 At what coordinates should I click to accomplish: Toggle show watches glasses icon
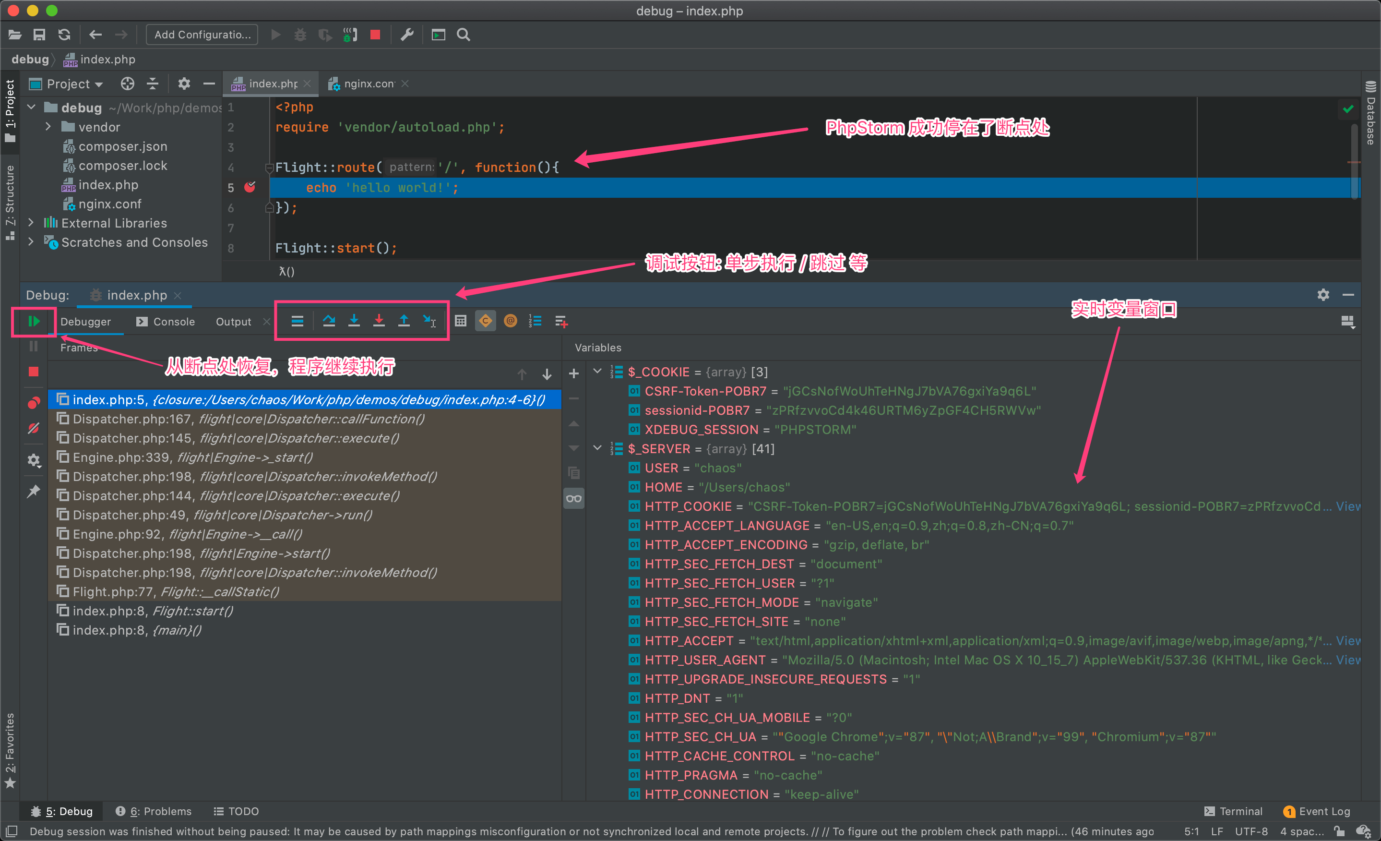(x=574, y=498)
